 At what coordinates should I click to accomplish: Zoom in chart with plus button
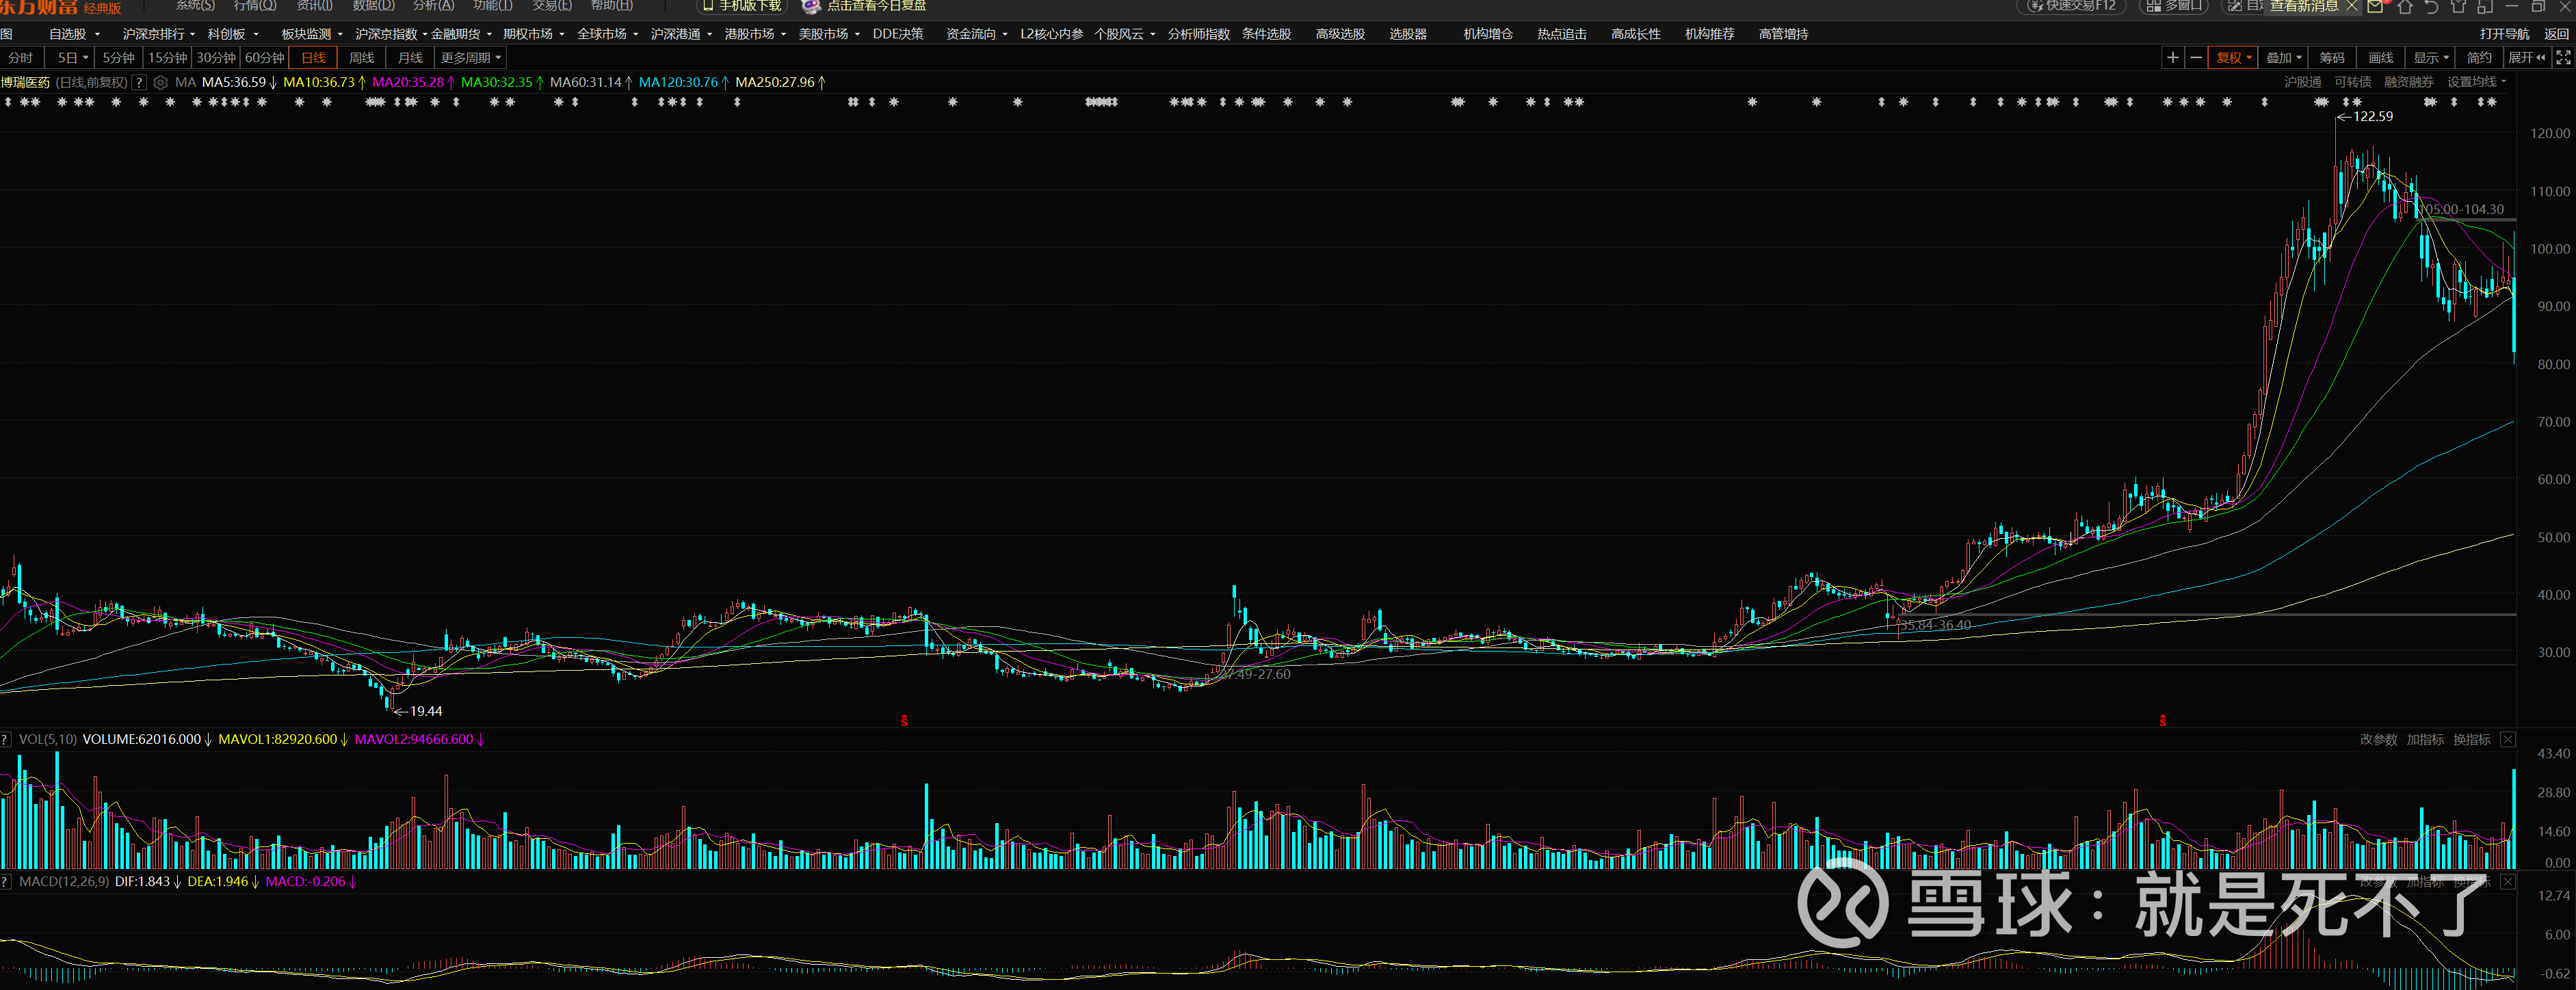tap(2172, 58)
